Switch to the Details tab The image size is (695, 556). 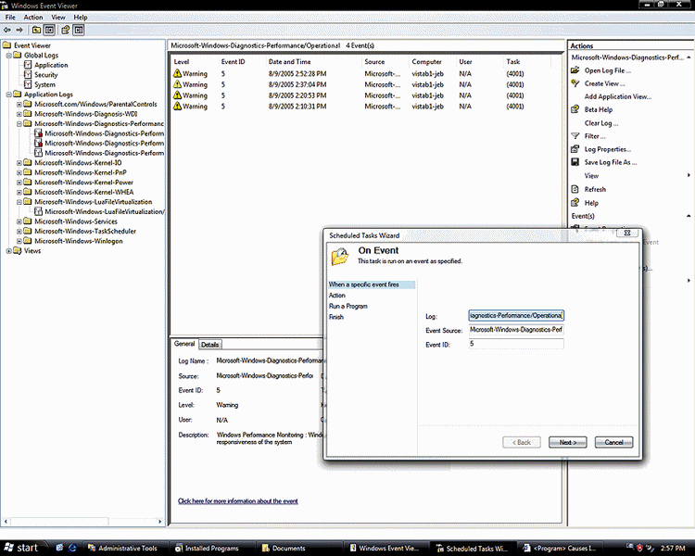point(209,345)
